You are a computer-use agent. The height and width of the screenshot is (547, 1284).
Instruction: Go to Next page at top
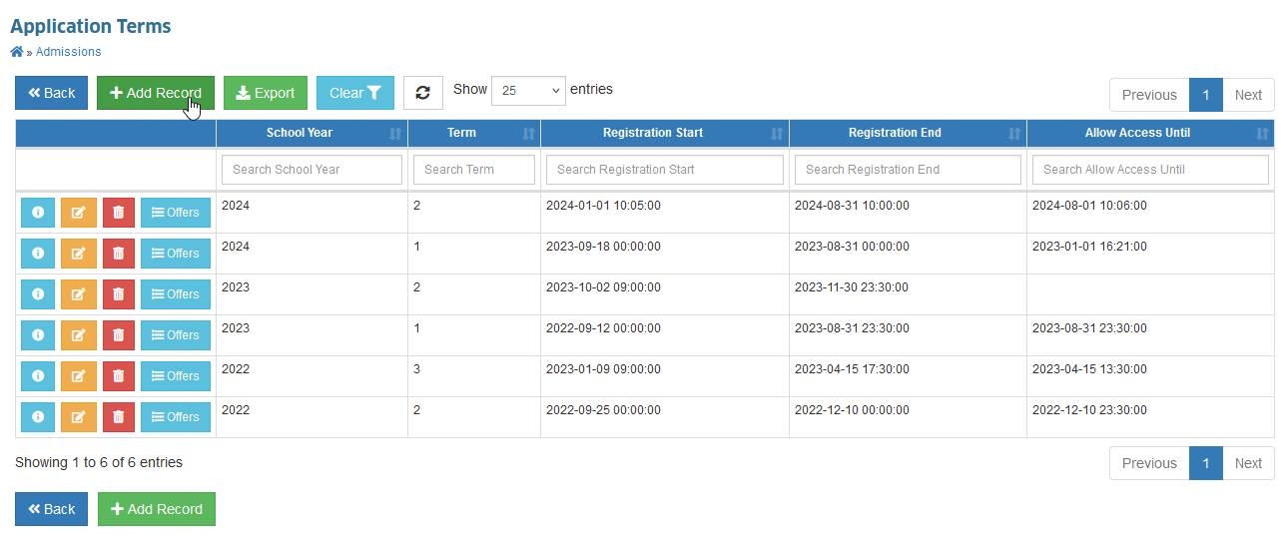click(1248, 95)
